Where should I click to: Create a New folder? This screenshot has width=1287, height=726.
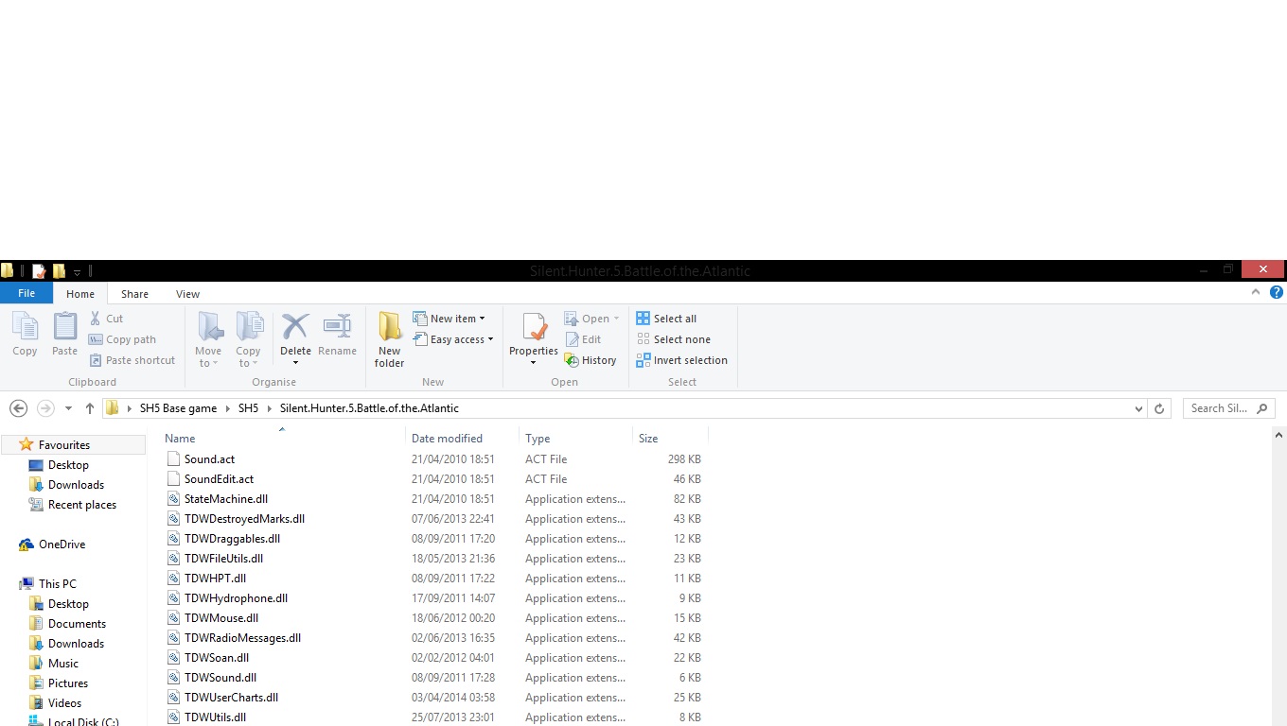[389, 339]
